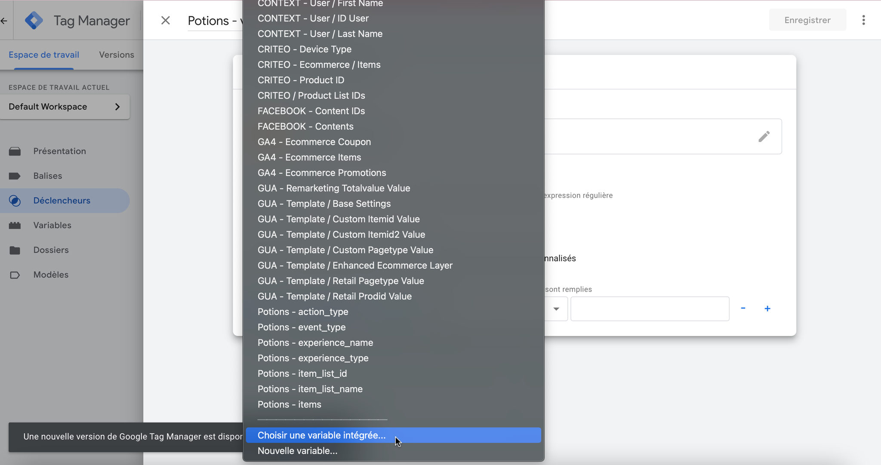Select GUA - Remarketing Totalvalue Value variable
This screenshot has height=465, width=881.
click(394, 188)
